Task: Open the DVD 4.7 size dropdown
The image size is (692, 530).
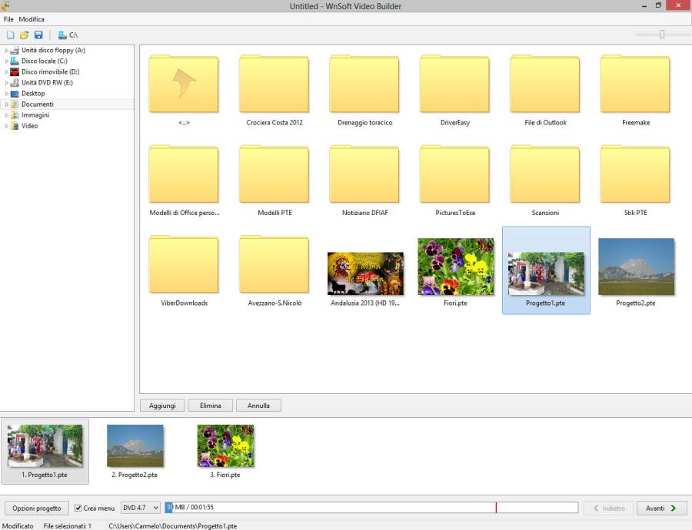Action: [141, 508]
